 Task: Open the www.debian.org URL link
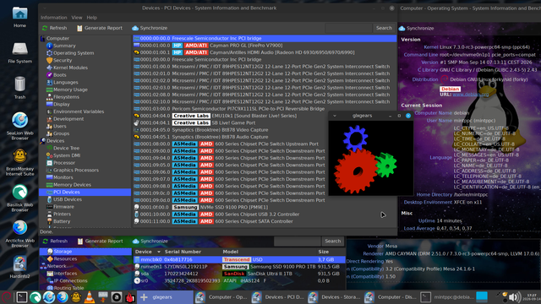(470, 95)
